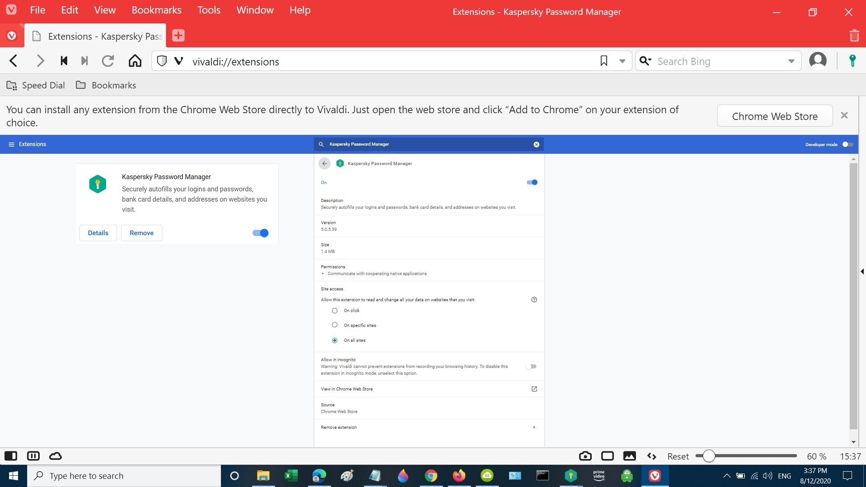Click the capture page camera icon

[585, 456]
